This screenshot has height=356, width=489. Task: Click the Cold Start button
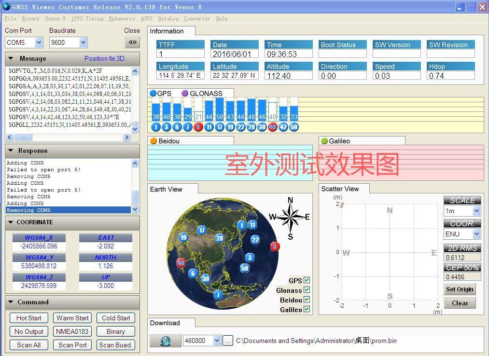tap(116, 318)
